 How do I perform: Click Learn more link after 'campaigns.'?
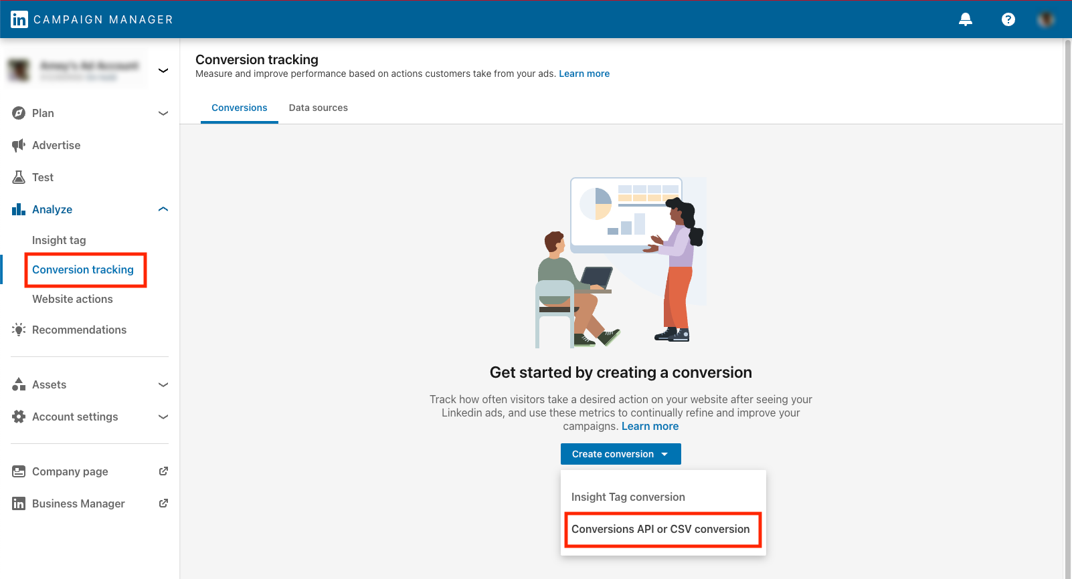[x=650, y=426]
